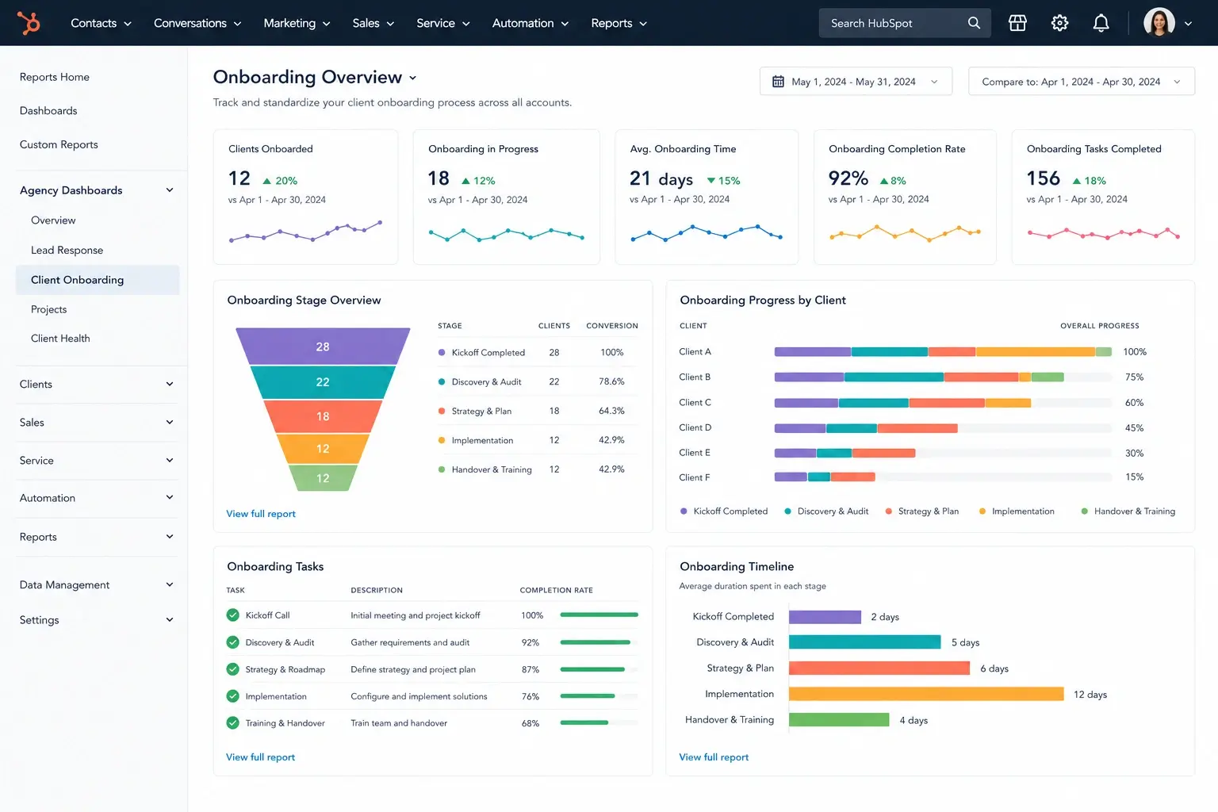
Task: Click the Strategy & Roadmap check icon
Action: [232, 669]
